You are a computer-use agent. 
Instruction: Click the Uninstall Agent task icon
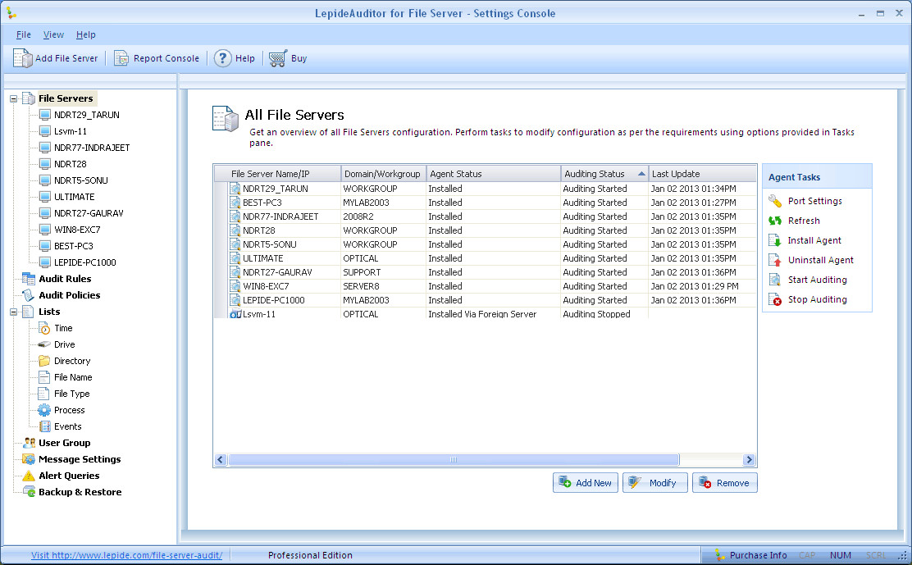click(x=775, y=261)
